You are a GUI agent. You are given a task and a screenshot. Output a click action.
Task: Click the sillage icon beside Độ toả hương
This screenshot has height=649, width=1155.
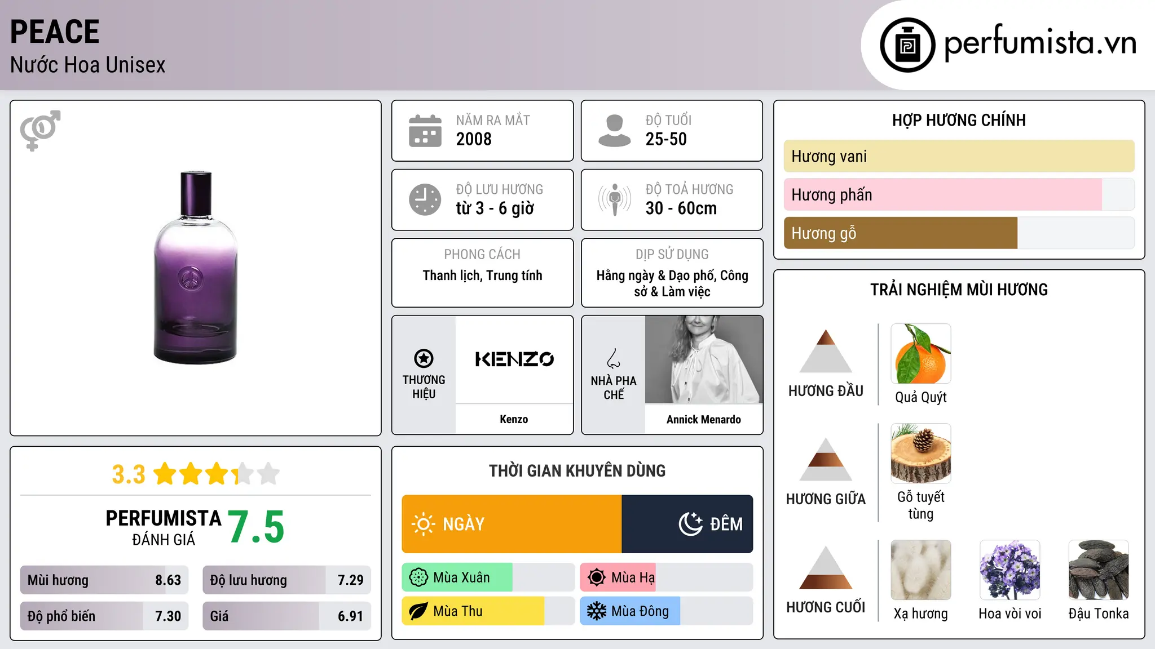click(x=615, y=199)
